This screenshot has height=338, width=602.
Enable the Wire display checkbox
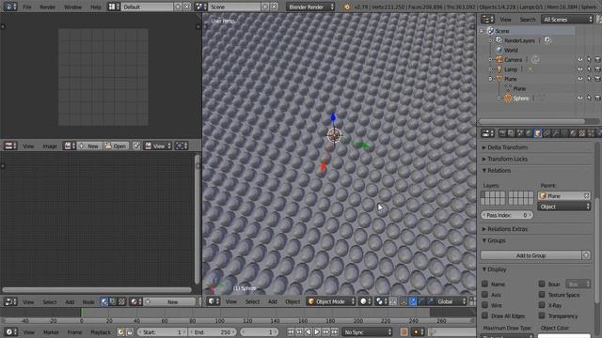click(x=485, y=305)
